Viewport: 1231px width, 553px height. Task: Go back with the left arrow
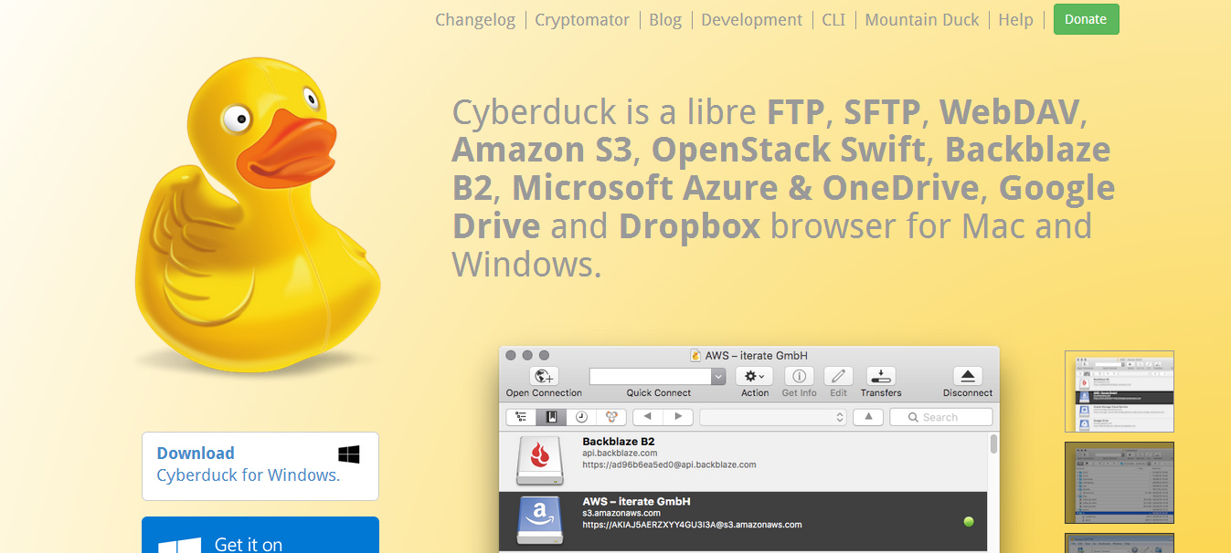coord(647,417)
